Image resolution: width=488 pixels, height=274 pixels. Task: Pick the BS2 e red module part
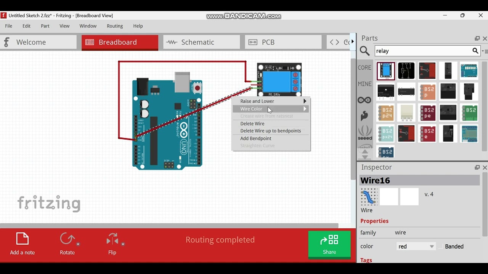click(427, 134)
